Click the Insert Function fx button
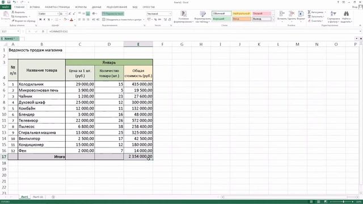 pos(43,31)
